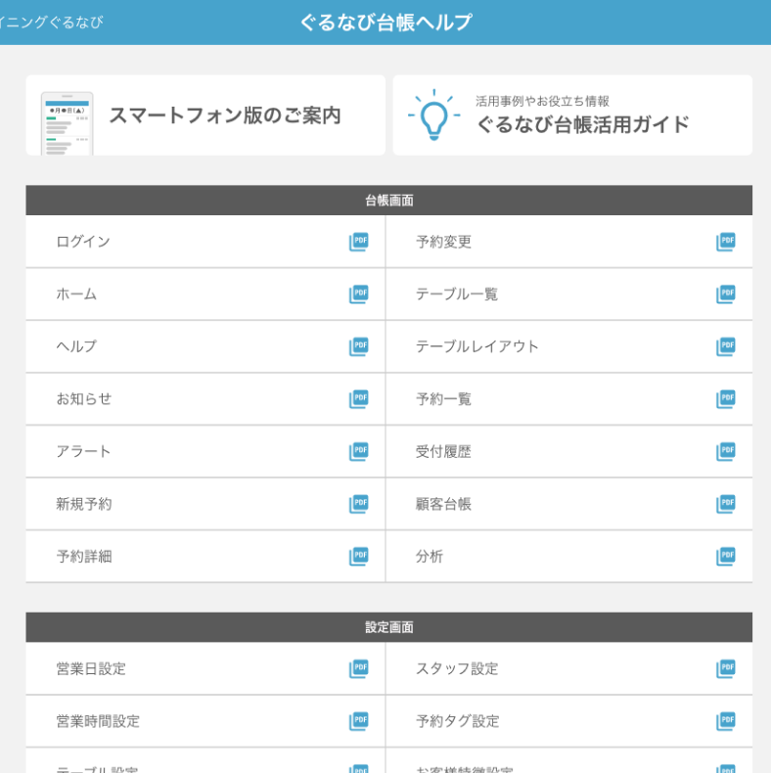Open the アラート help item

click(x=84, y=452)
